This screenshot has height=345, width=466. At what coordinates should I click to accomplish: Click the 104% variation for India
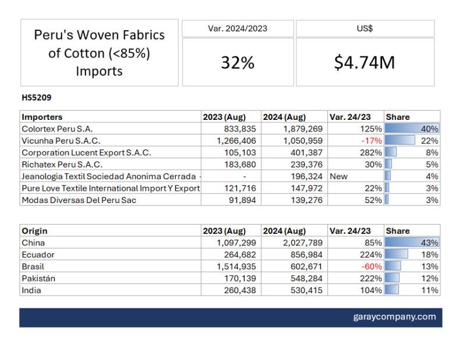370,290
